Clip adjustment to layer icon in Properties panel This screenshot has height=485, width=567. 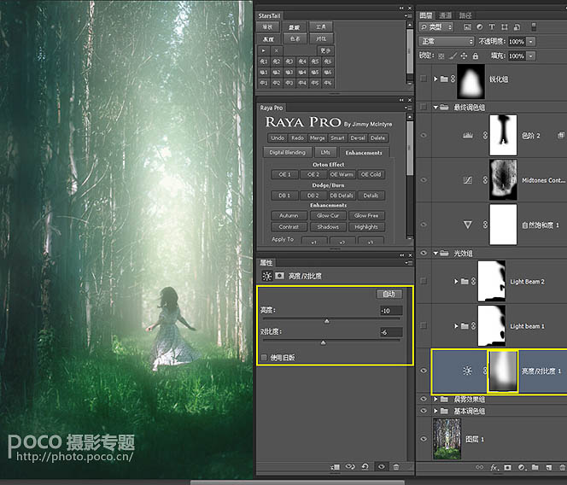(335, 467)
